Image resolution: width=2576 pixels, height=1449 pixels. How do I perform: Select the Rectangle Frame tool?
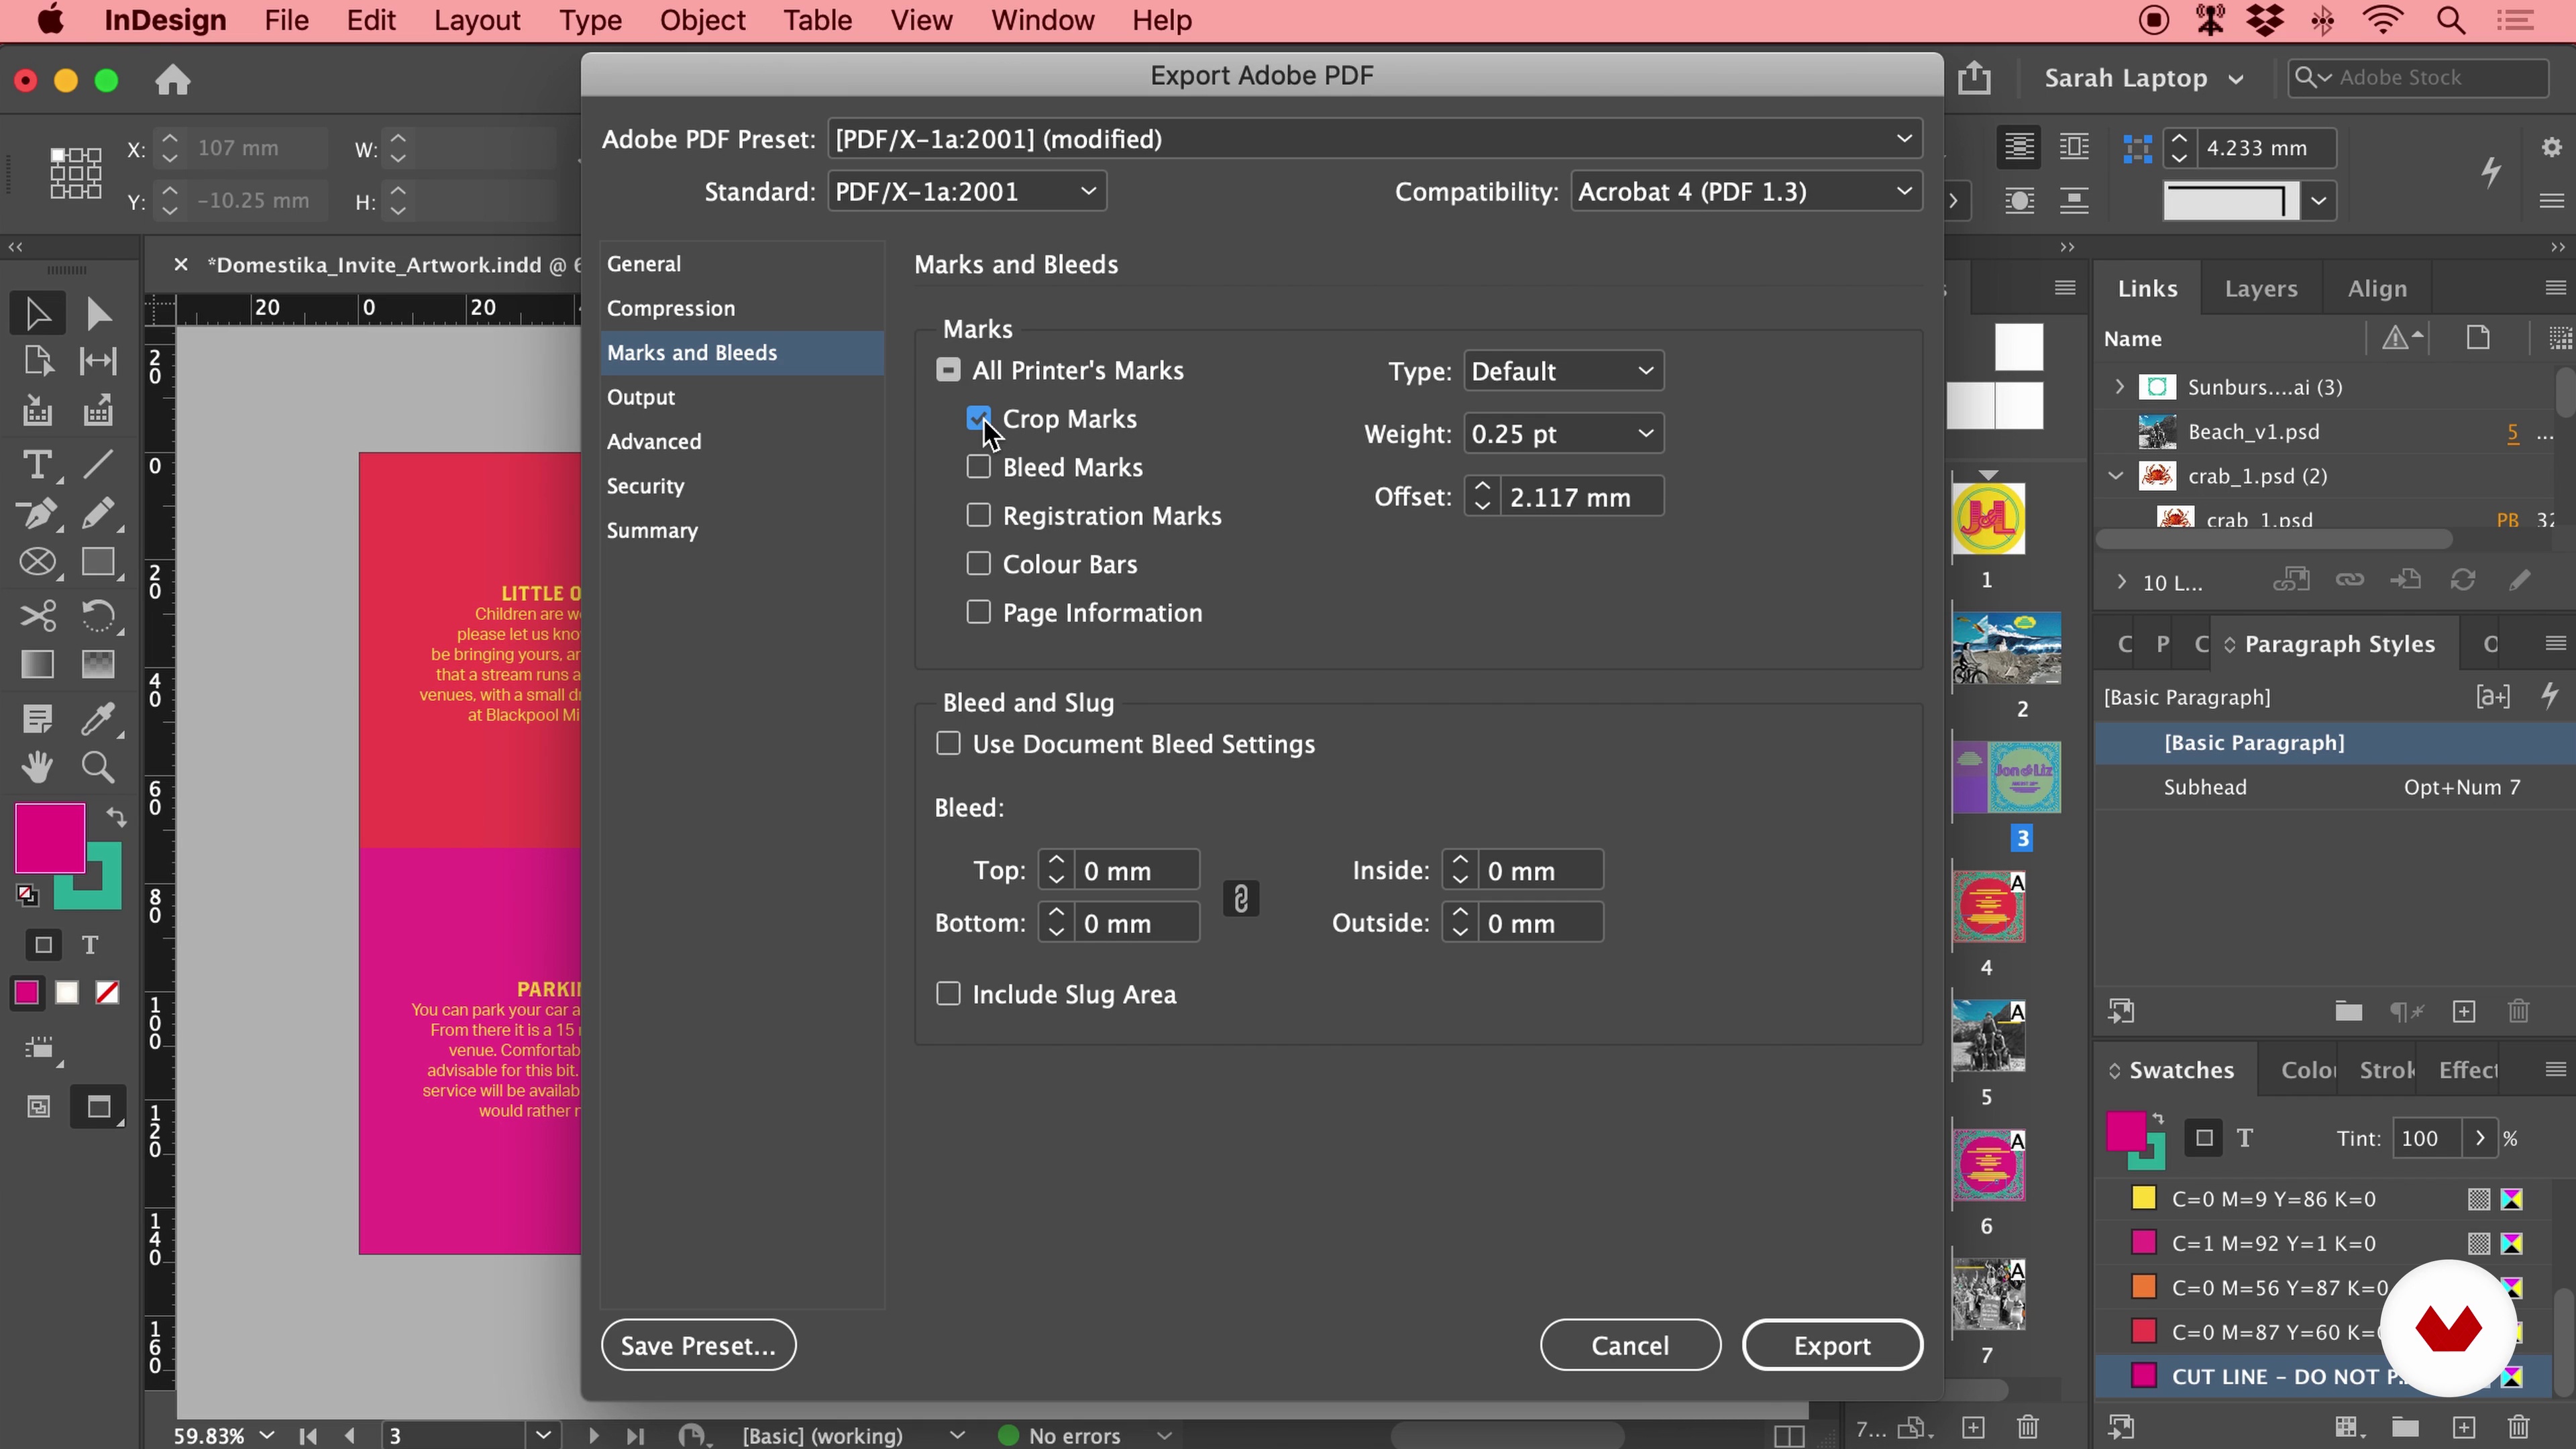pyautogui.click(x=37, y=563)
